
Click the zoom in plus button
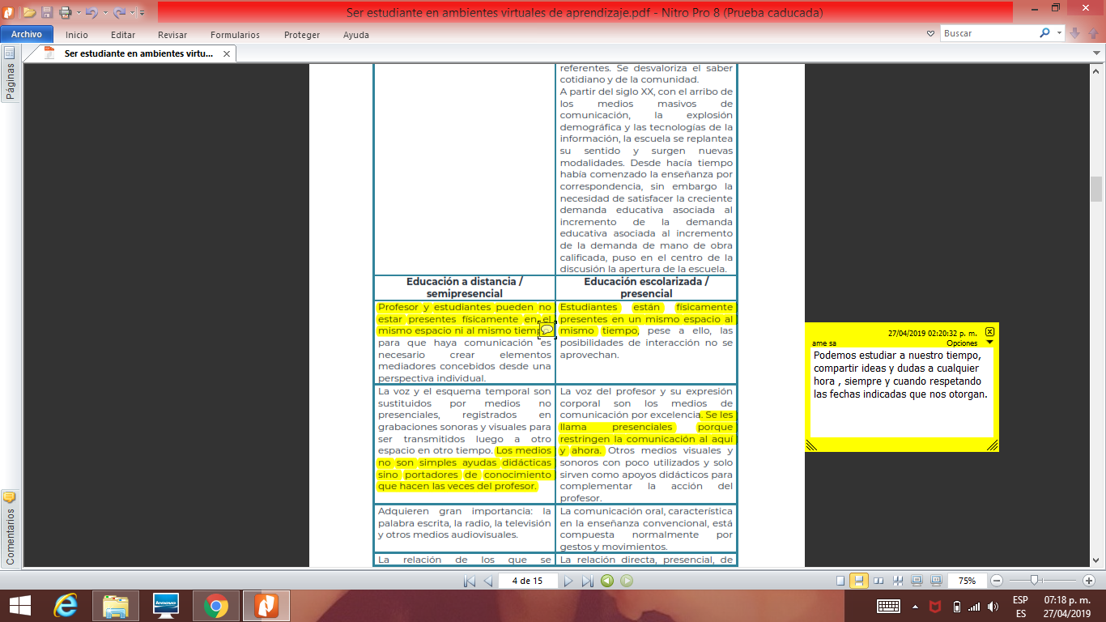click(x=1088, y=581)
